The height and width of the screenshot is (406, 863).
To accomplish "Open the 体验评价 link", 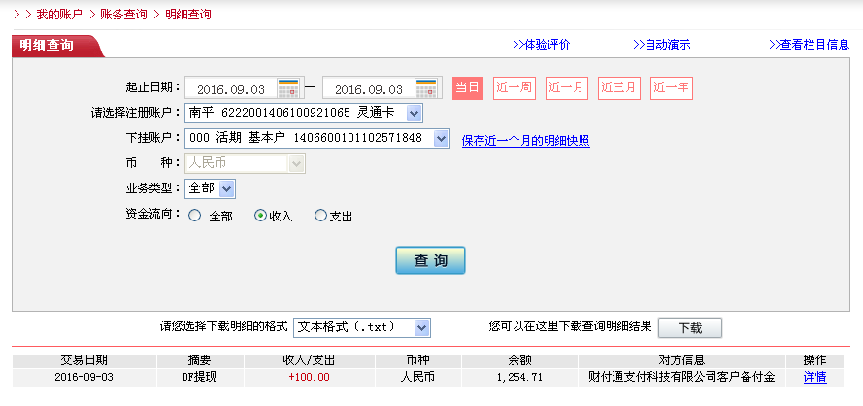I will (x=541, y=45).
